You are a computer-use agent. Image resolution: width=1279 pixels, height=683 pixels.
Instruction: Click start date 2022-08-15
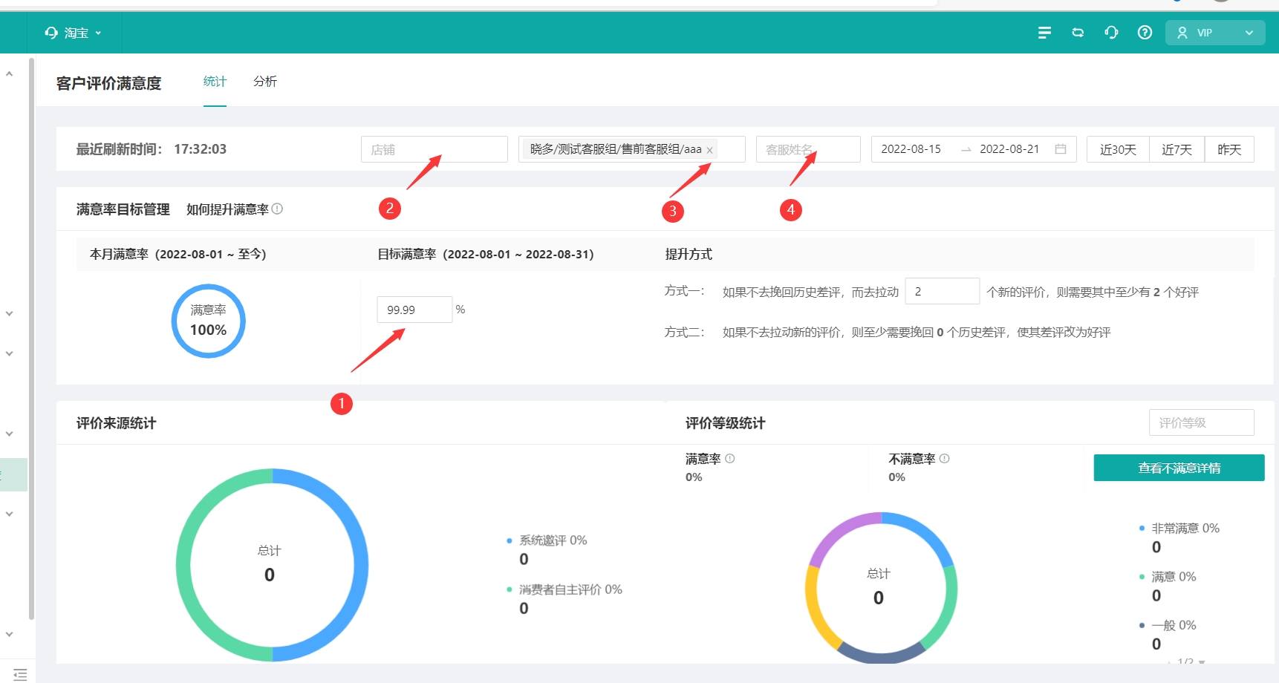click(911, 149)
